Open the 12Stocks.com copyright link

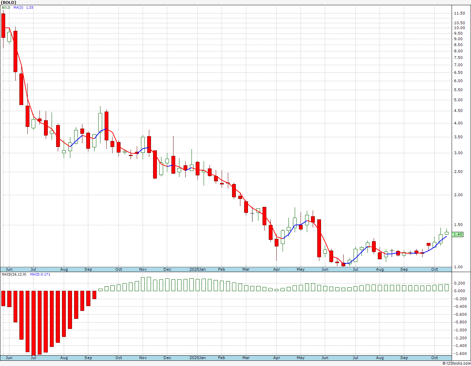click(456, 363)
